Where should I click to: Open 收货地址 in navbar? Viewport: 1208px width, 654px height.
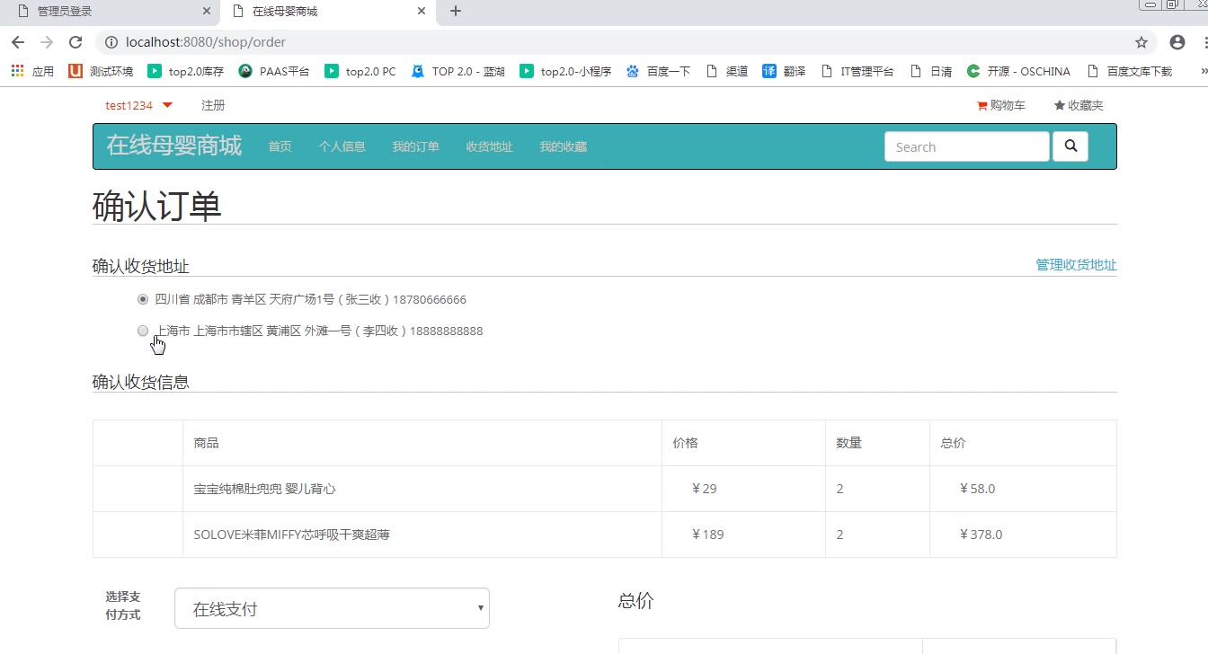(x=490, y=146)
